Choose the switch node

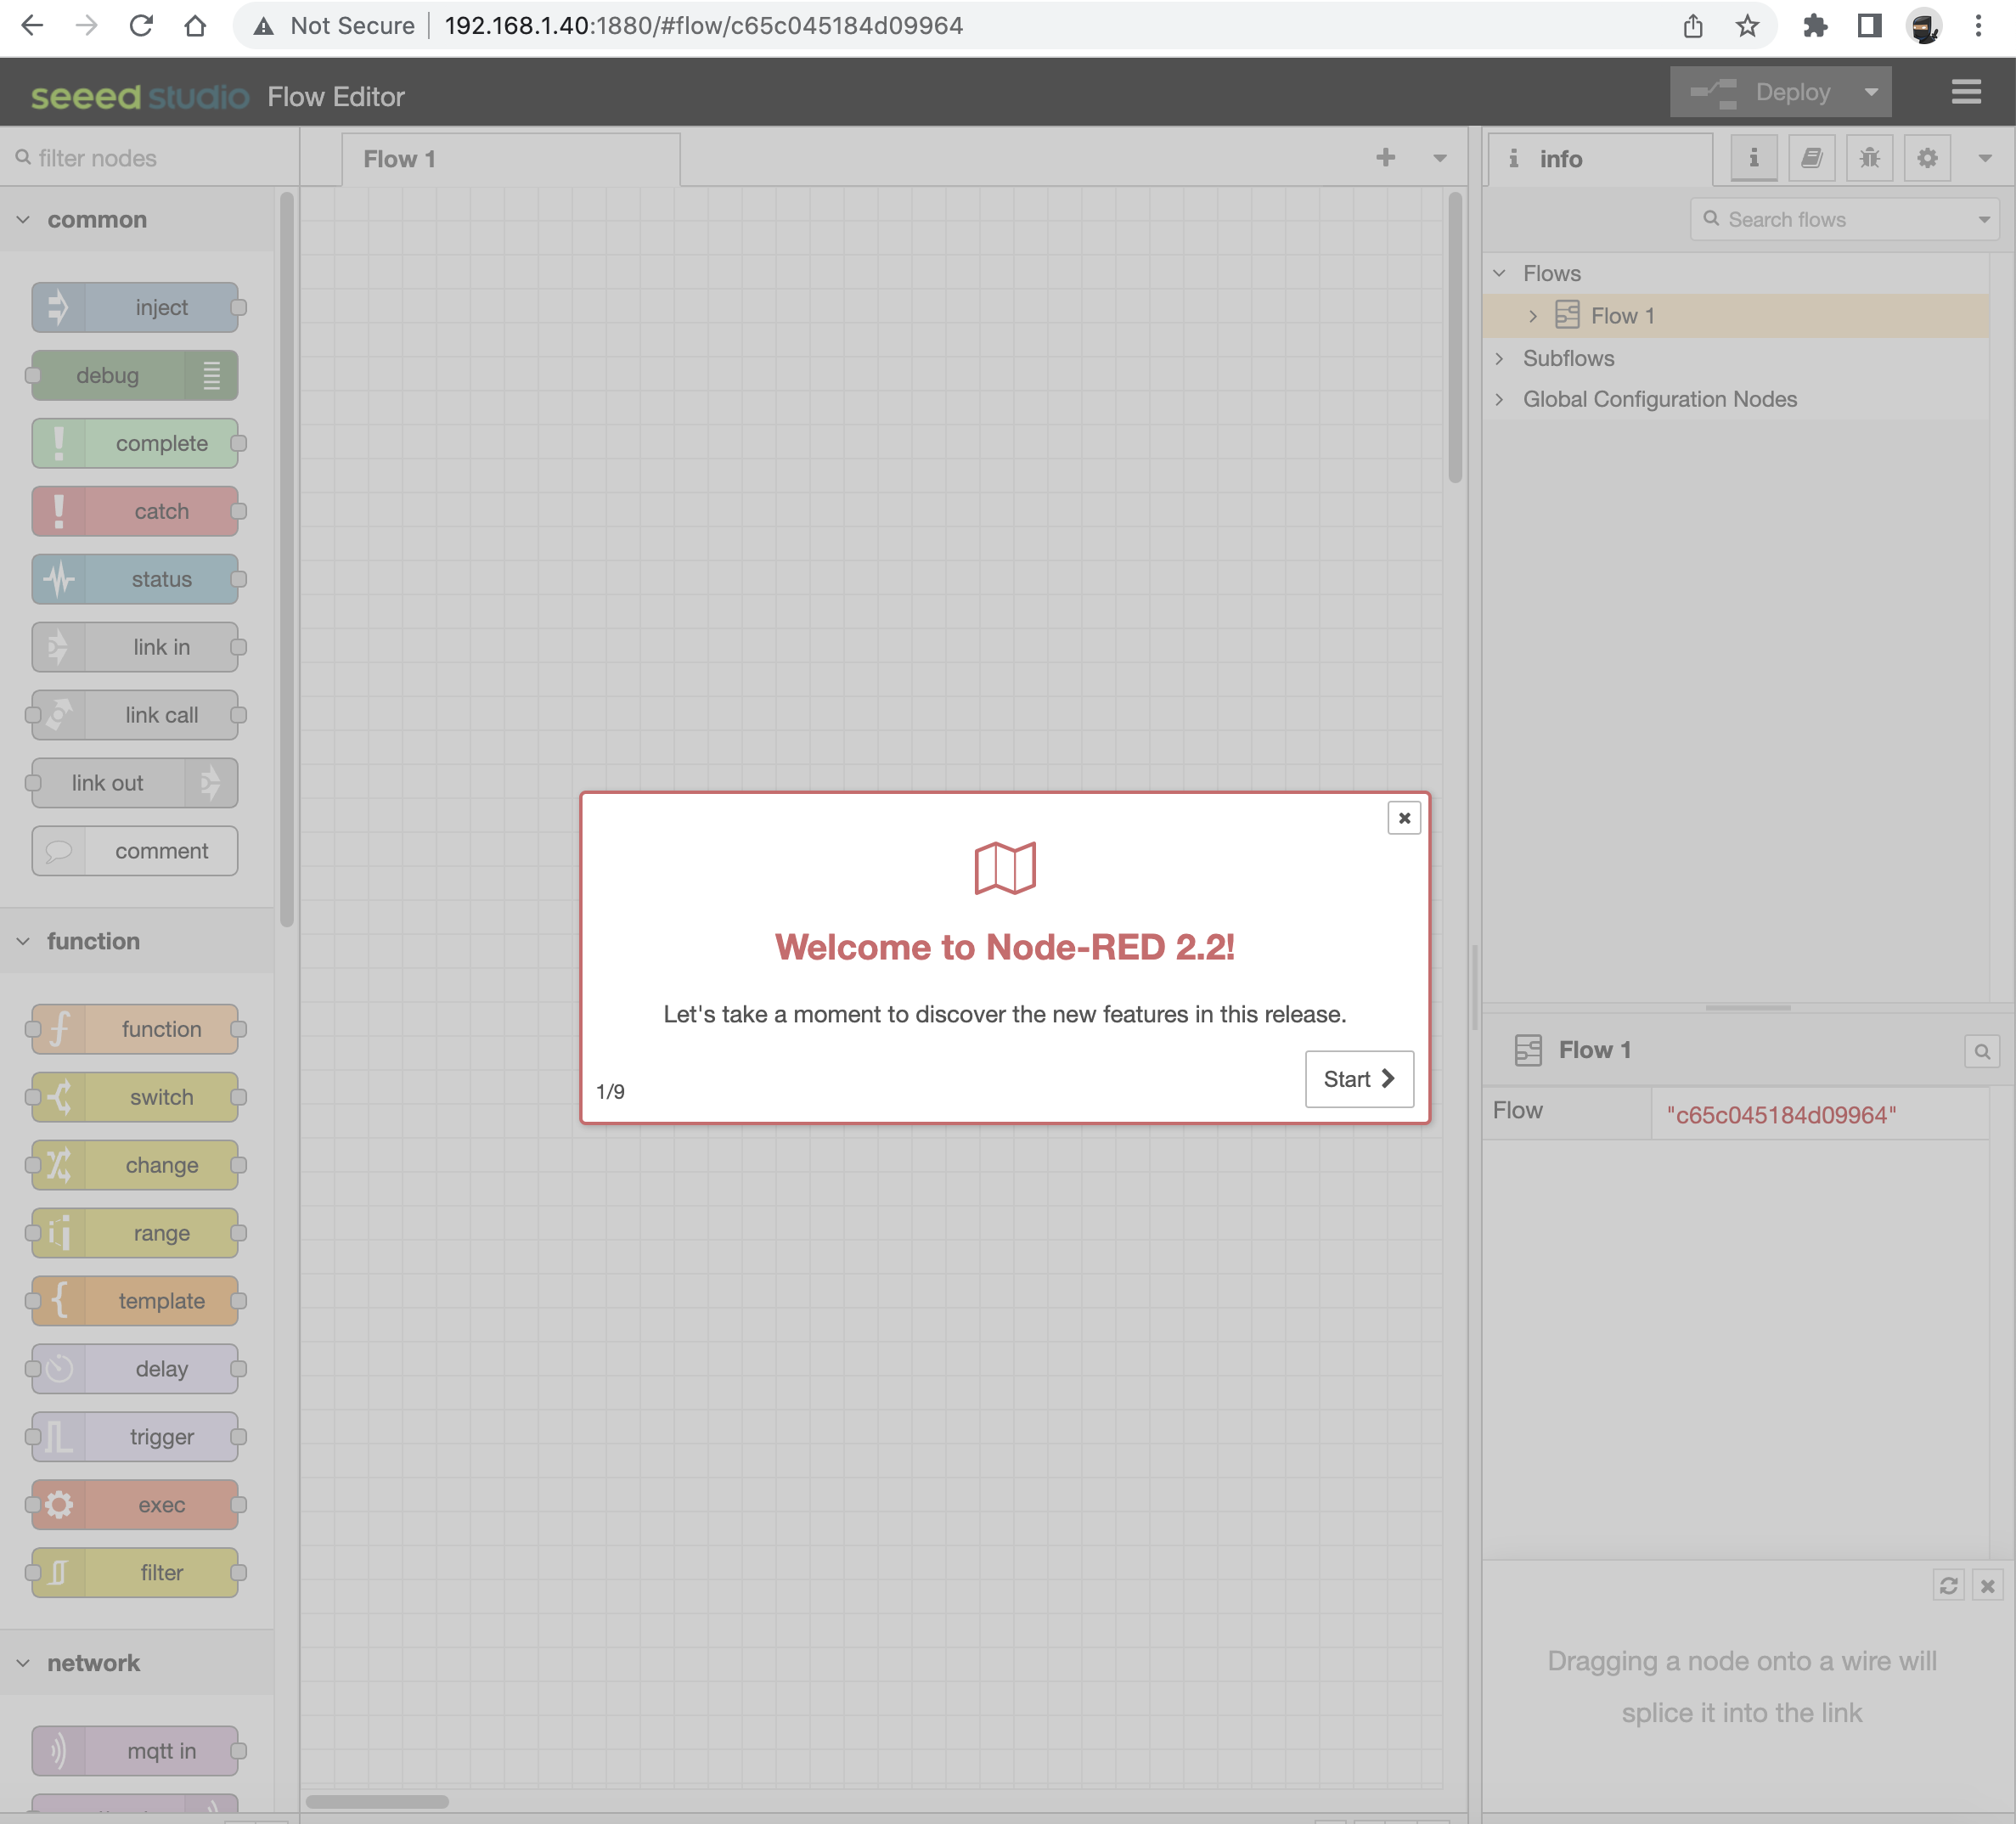(x=135, y=1097)
